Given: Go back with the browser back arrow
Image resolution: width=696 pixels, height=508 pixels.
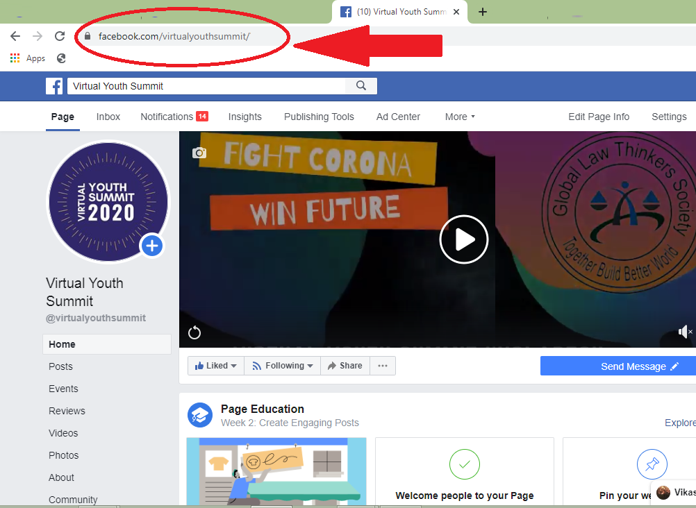Looking at the screenshot, I should (15, 36).
